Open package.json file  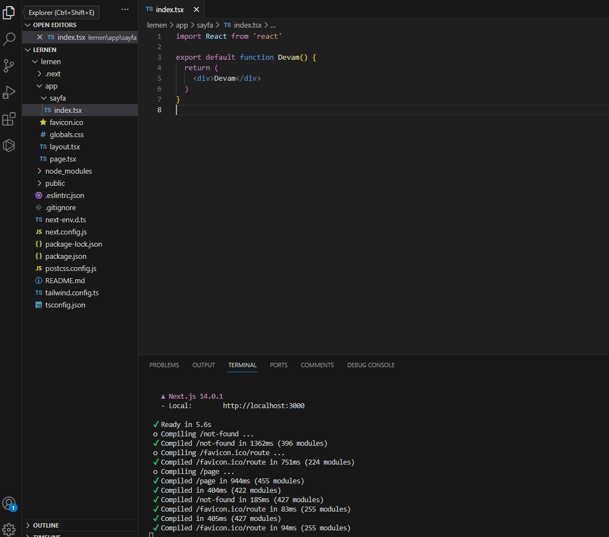pos(80,256)
